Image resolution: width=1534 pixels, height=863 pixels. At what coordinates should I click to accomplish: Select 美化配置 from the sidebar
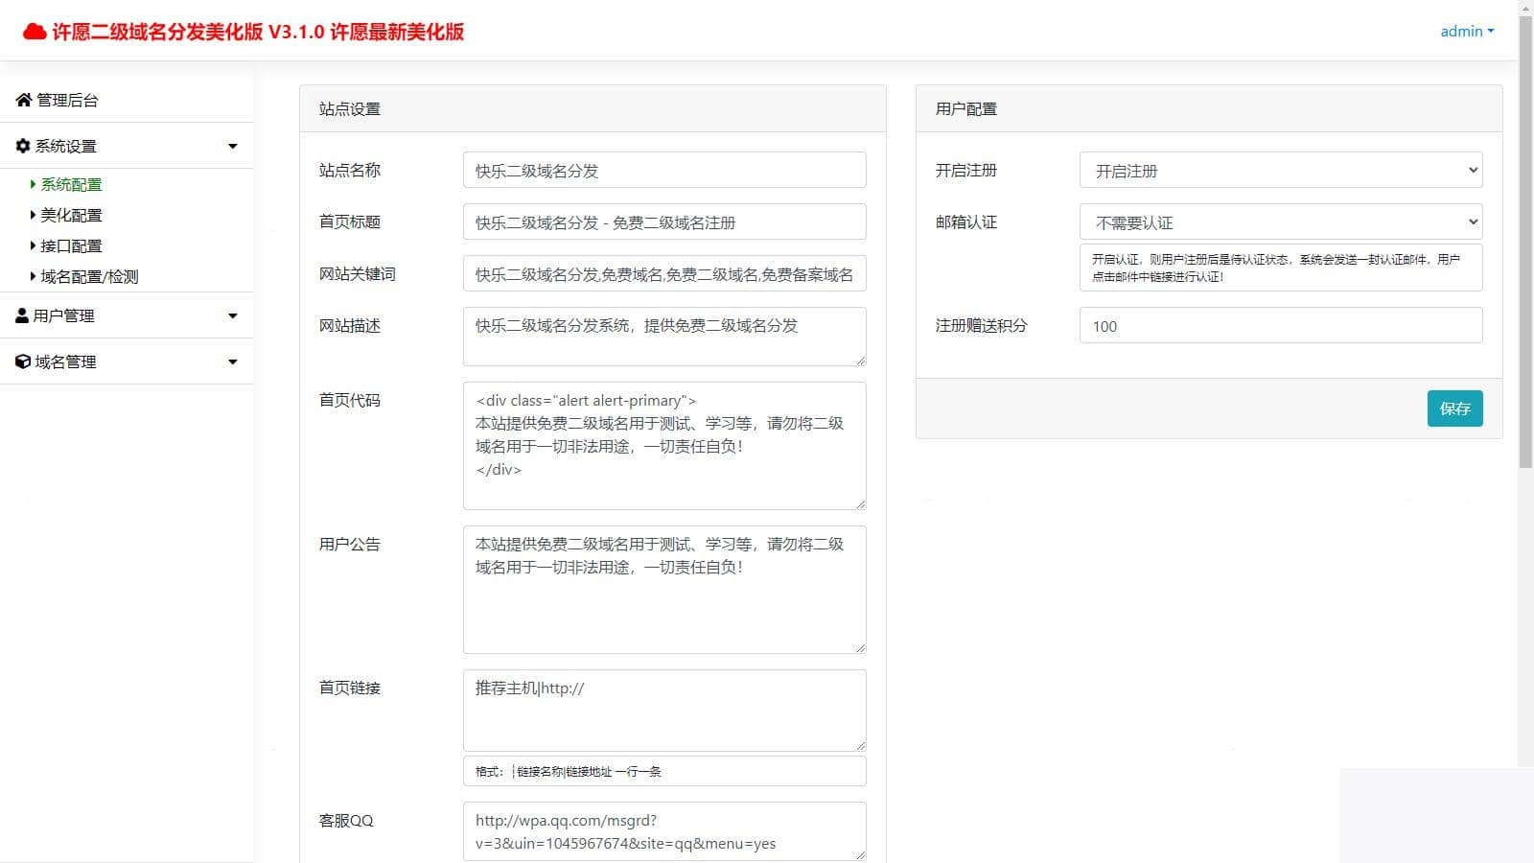tap(71, 215)
